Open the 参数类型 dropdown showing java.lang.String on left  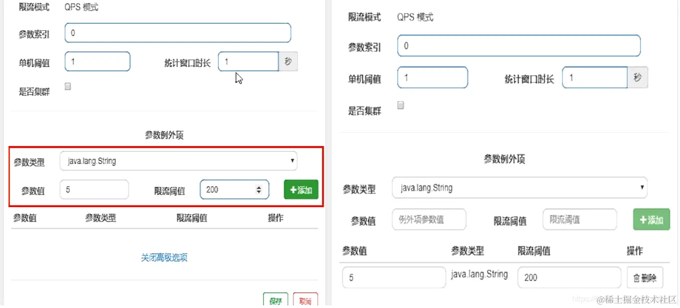pos(178,161)
